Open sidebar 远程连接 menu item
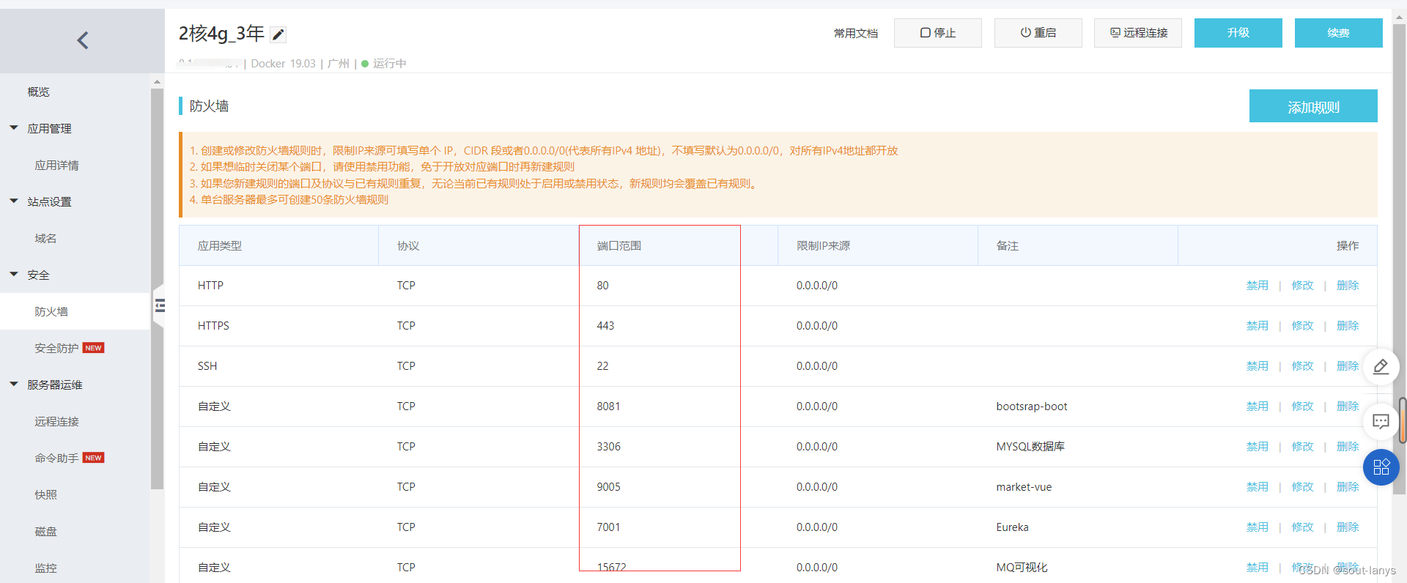This screenshot has width=1407, height=583. point(56,421)
